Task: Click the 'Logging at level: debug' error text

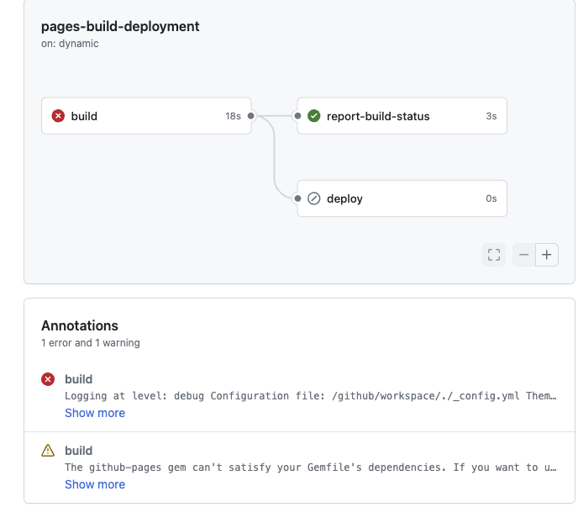Action: pos(310,396)
